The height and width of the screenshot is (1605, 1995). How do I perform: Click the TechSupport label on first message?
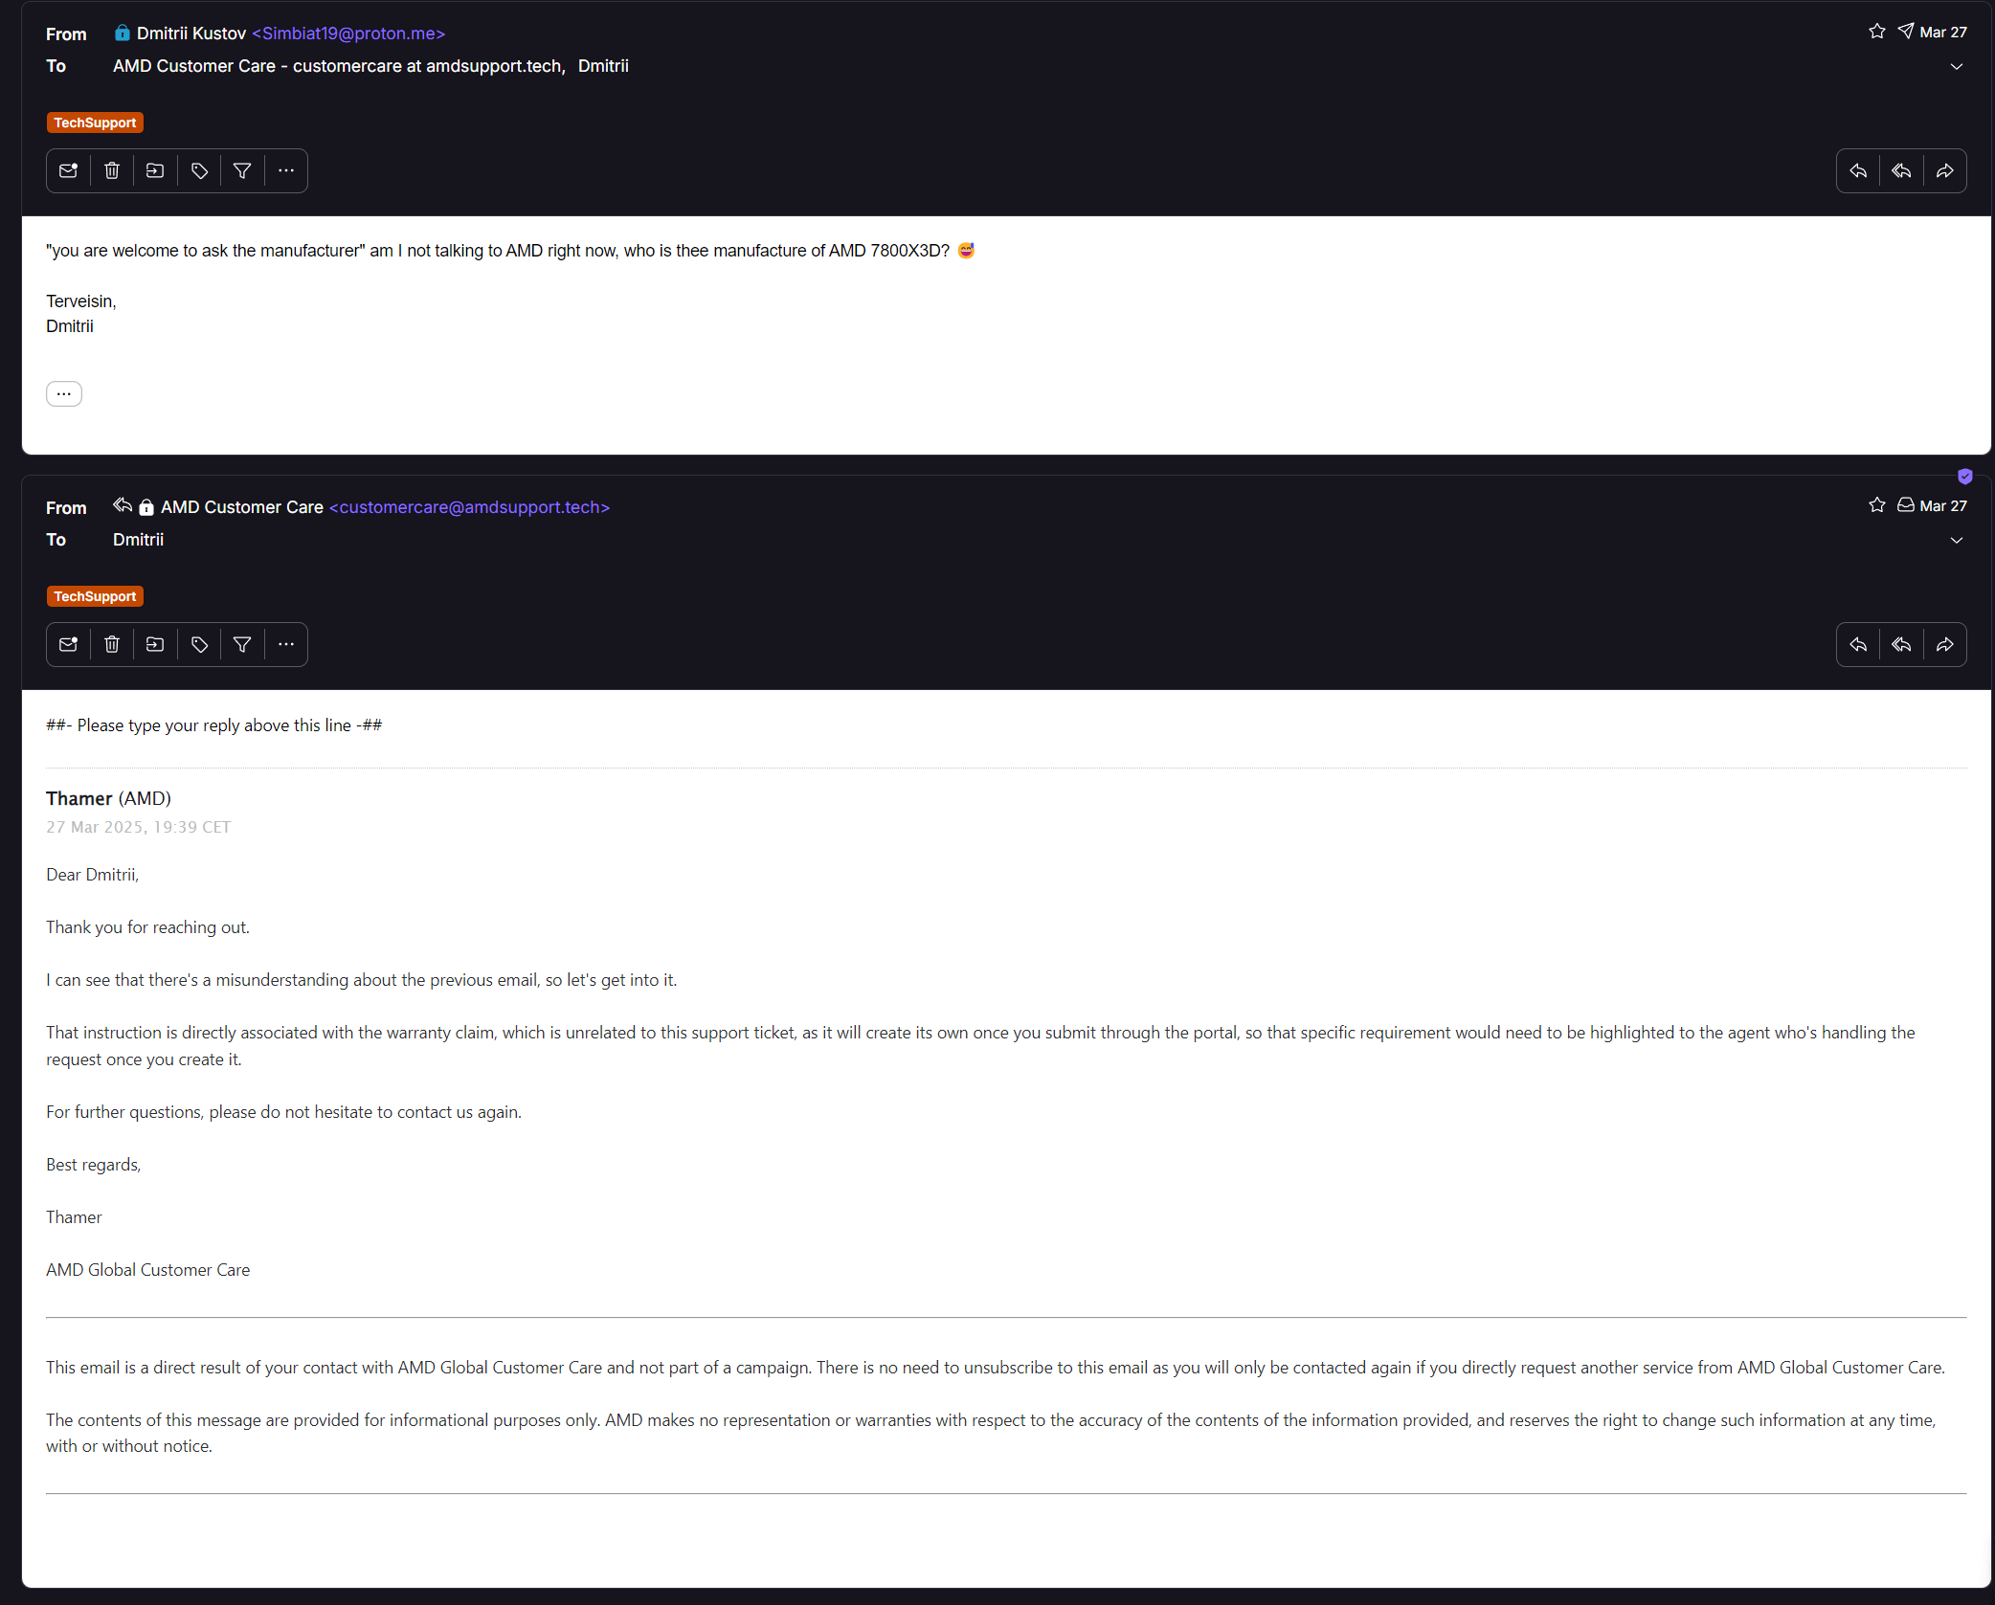point(95,123)
